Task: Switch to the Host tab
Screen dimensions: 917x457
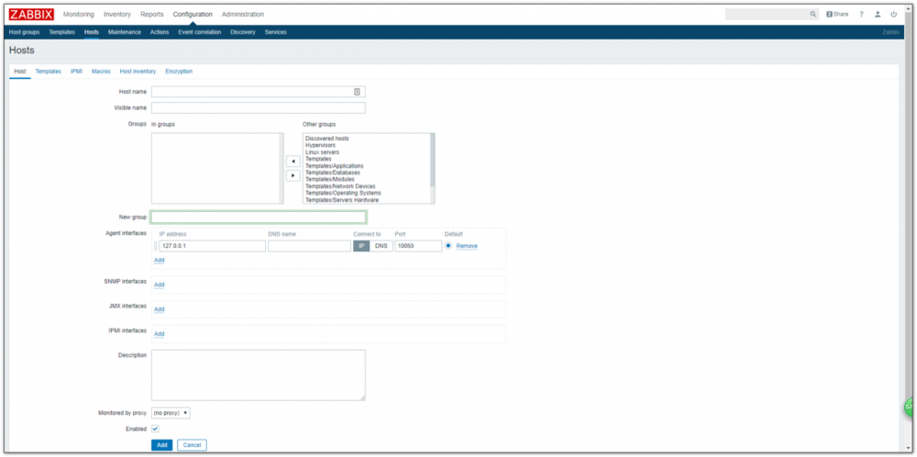Action: [x=20, y=72]
